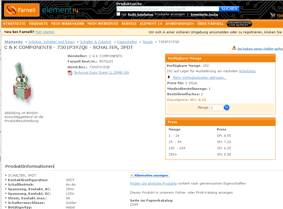Image resolution: width=283 pixels, height=209 pixels.
Task: Click Schalteranschlüsse Solder value
Action: click(x=71, y=203)
